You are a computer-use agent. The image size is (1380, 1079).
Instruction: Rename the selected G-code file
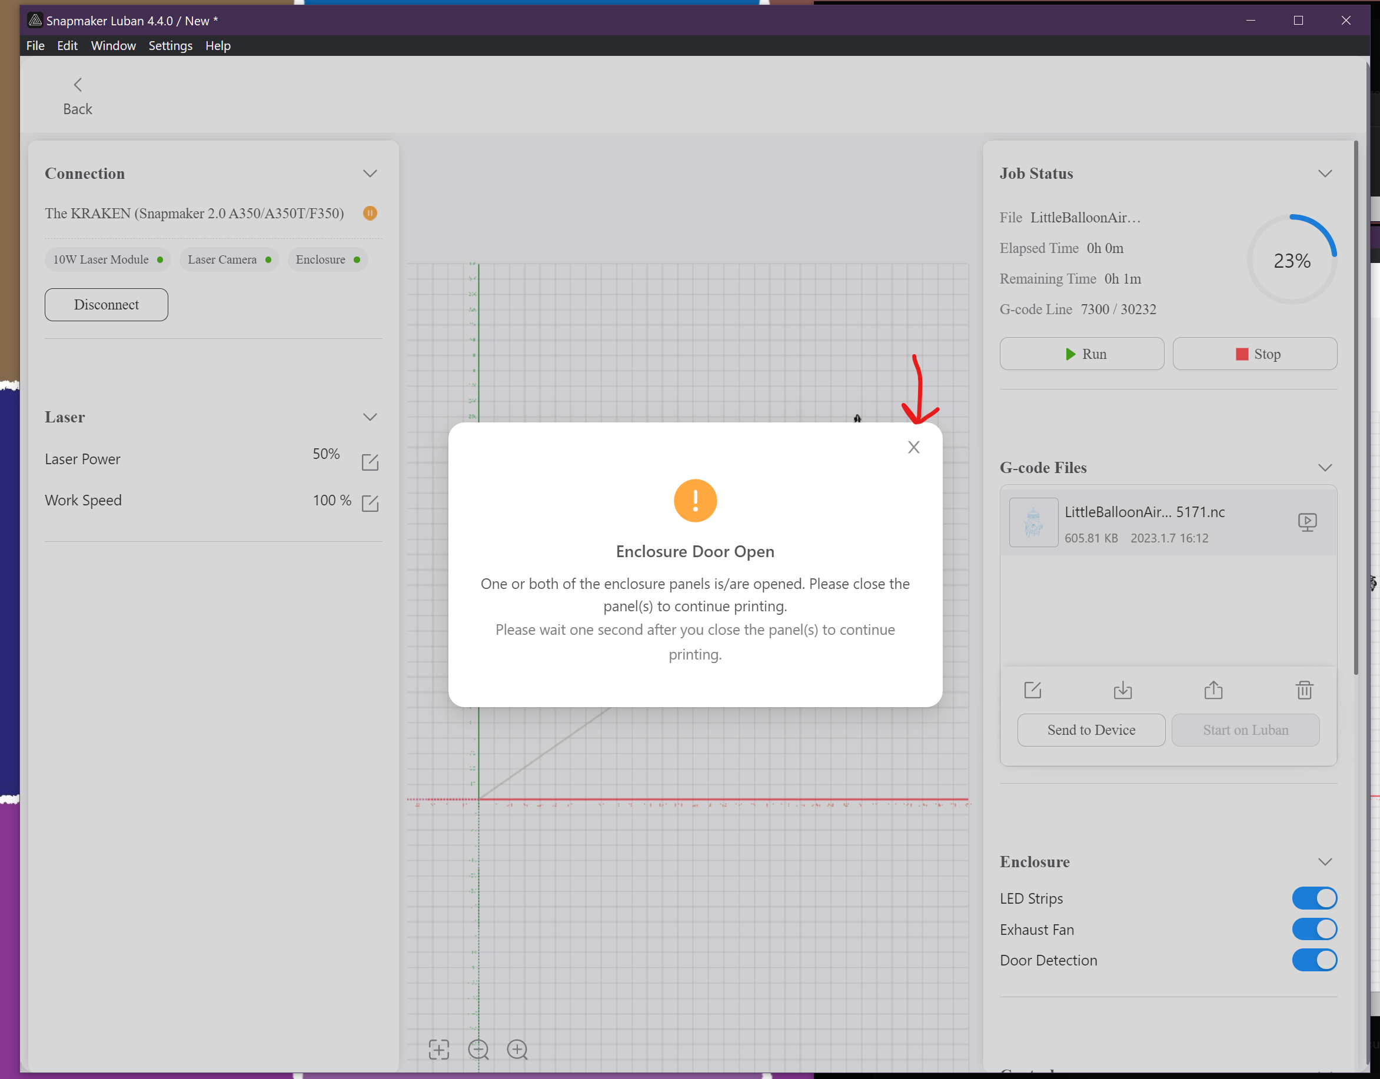1032,690
